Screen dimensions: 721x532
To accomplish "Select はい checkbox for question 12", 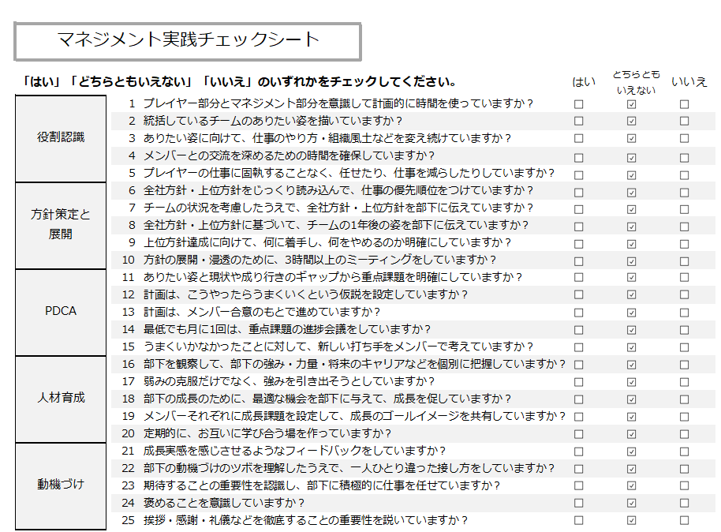I will pyautogui.click(x=579, y=295).
